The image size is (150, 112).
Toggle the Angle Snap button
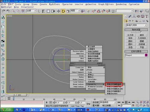(x=98, y=11)
